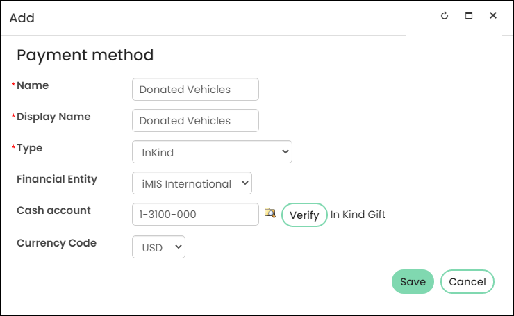Click the Cash account label
Image resolution: width=514 pixels, height=316 pixels.
pyautogui.click(x=53, y=210)
